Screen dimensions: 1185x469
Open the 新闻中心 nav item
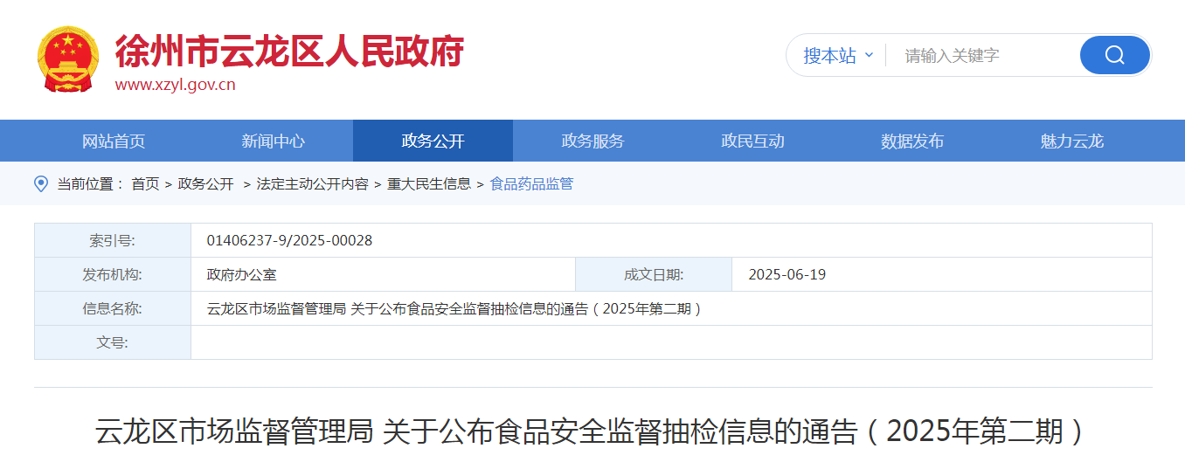(274, 141)
